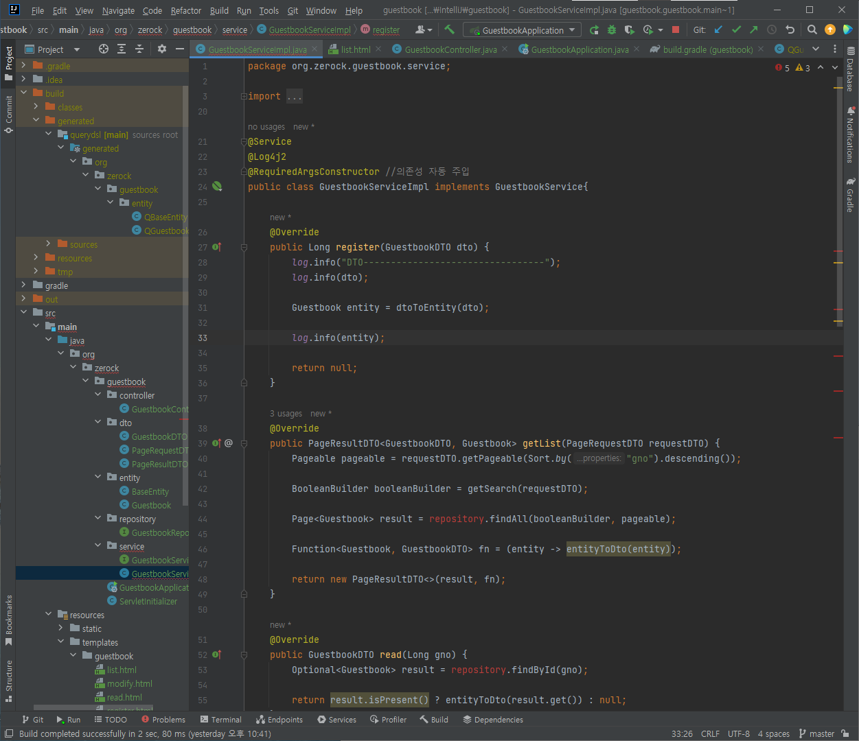Select opened file with the crosshair icon
The height and width of the screenshot is (741, 859).
[x=104, y=49]
